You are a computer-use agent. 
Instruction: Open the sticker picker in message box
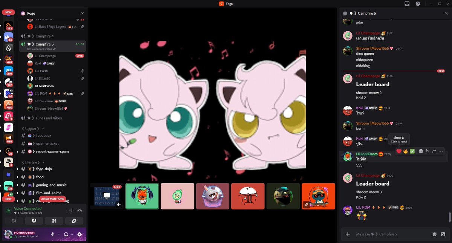(x=443, y=234)
